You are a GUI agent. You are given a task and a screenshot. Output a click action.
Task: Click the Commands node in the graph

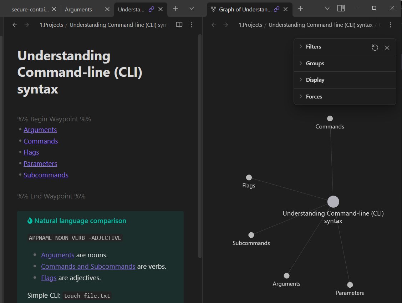330,118
